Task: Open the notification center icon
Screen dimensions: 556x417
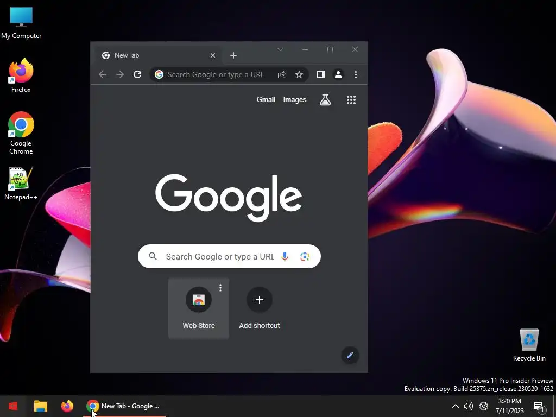Action: [x=539, y=406]
